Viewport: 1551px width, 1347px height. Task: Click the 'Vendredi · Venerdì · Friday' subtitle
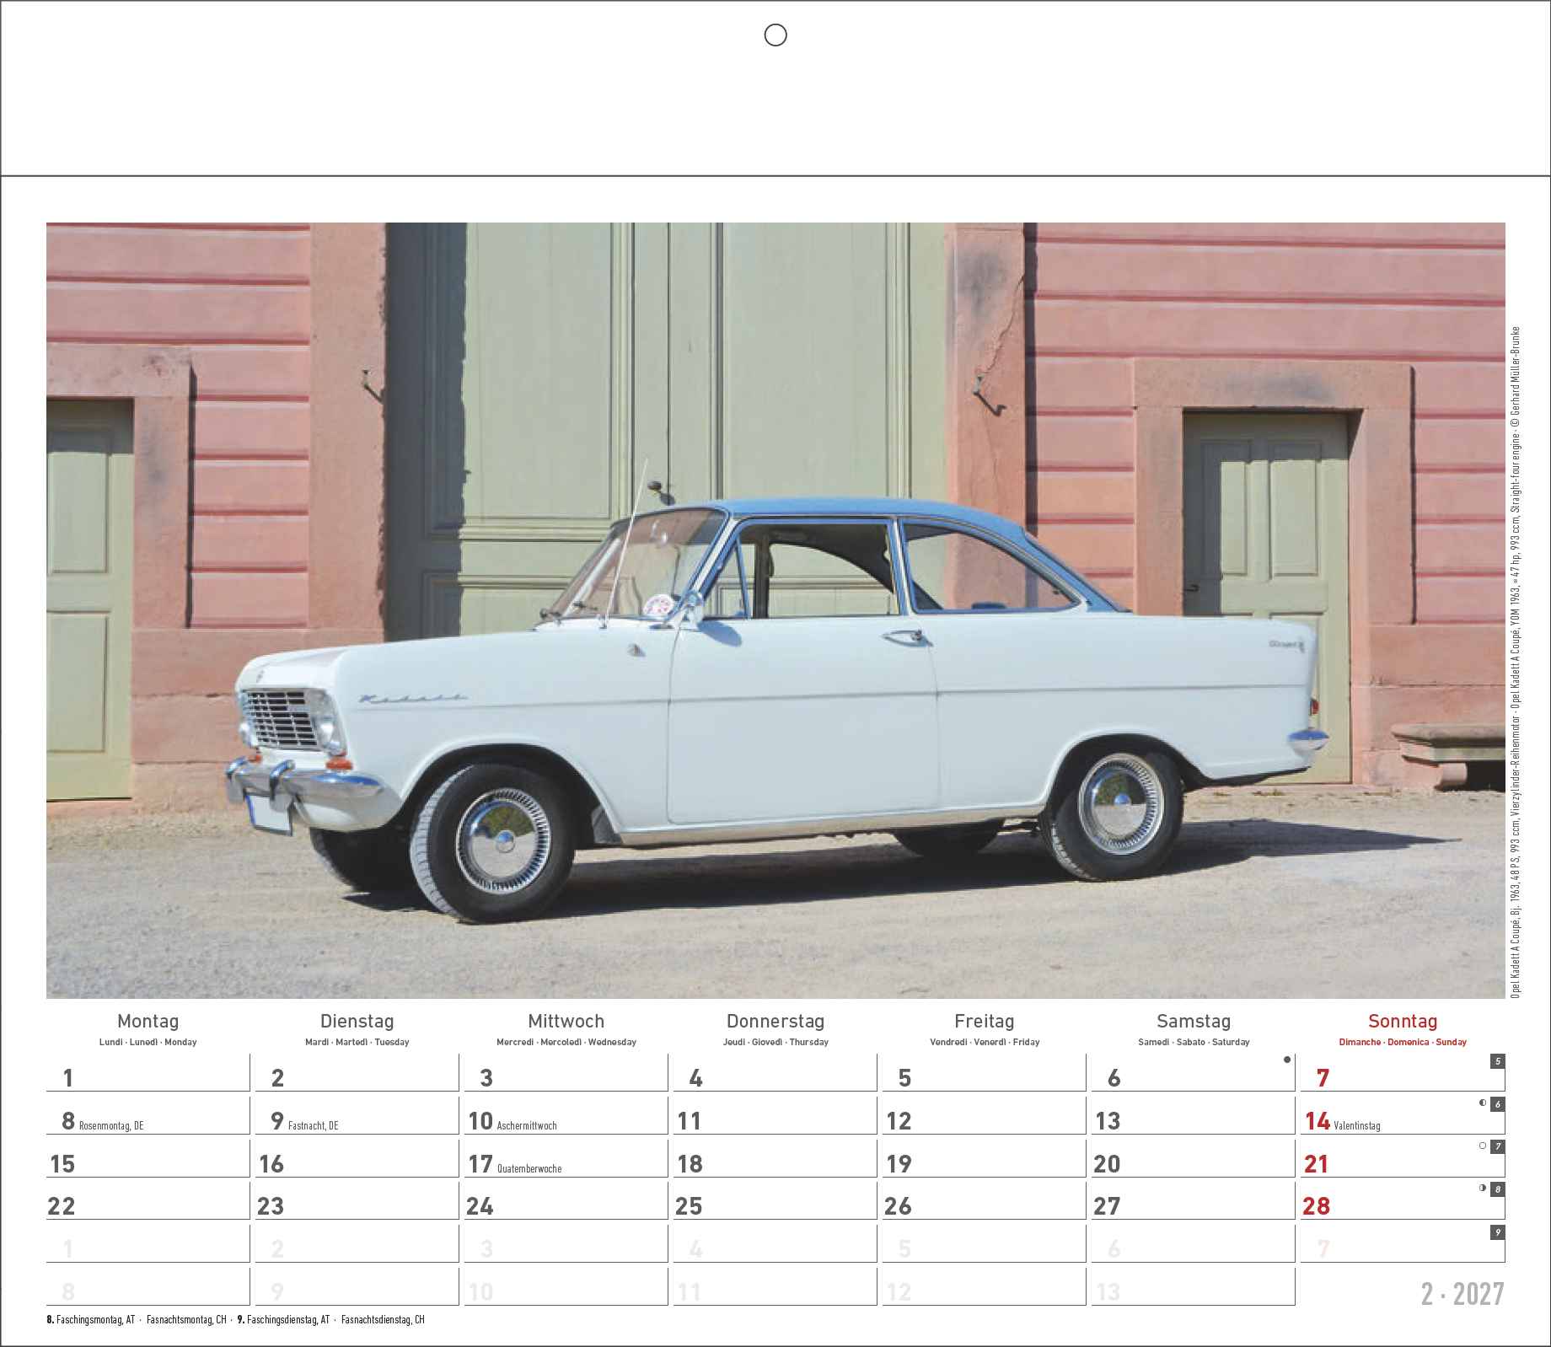[985, 1043]
